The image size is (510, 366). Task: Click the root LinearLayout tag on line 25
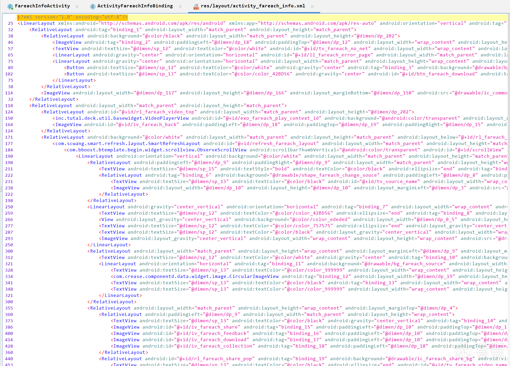[263, 23]
